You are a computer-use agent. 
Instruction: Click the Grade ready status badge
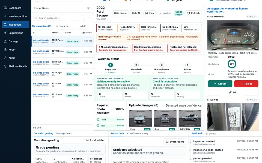pos(178,13)
